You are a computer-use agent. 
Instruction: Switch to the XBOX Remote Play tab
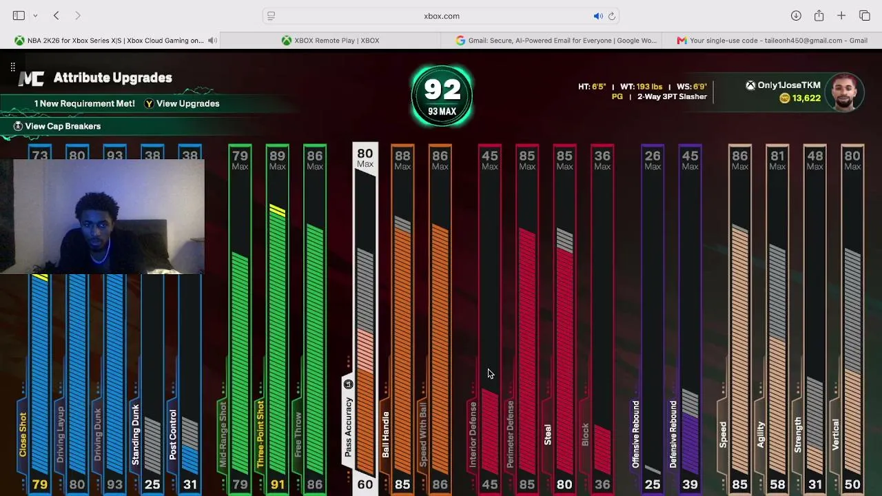pos(331,41)
